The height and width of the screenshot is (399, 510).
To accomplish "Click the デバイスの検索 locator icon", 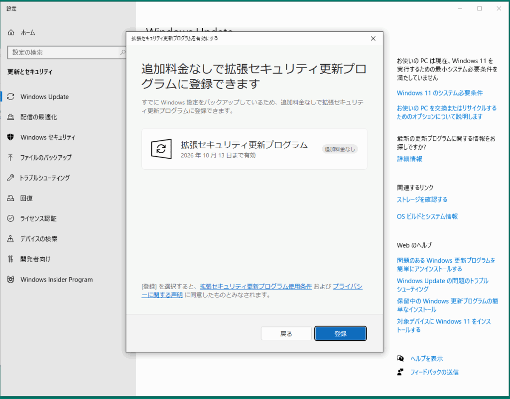I will point(11,239).
